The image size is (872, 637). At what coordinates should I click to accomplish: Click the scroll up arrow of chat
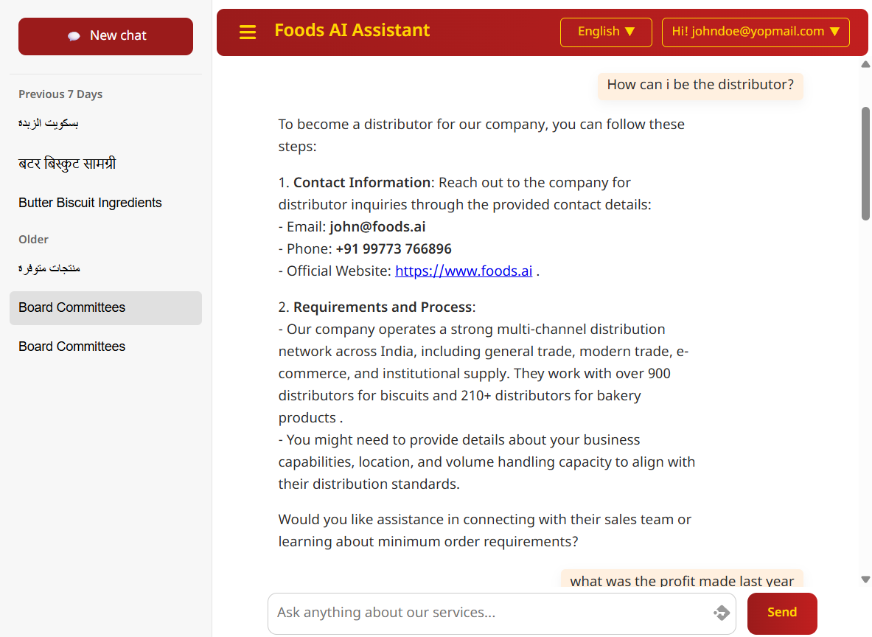coord(865,65)
